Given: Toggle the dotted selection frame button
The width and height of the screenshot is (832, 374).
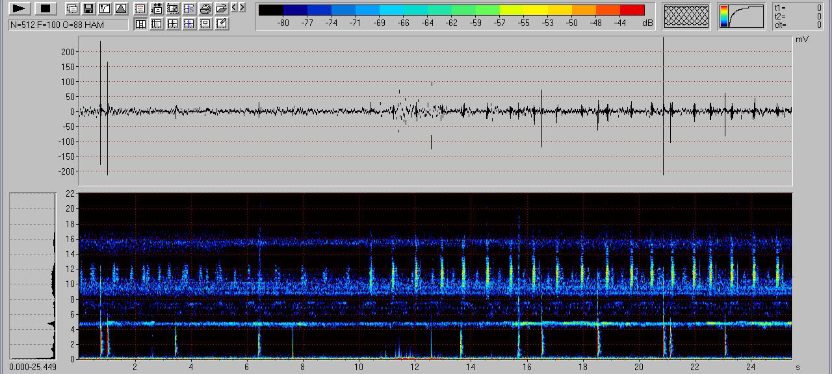Looking at the screenshot, I should coord(173,8).
